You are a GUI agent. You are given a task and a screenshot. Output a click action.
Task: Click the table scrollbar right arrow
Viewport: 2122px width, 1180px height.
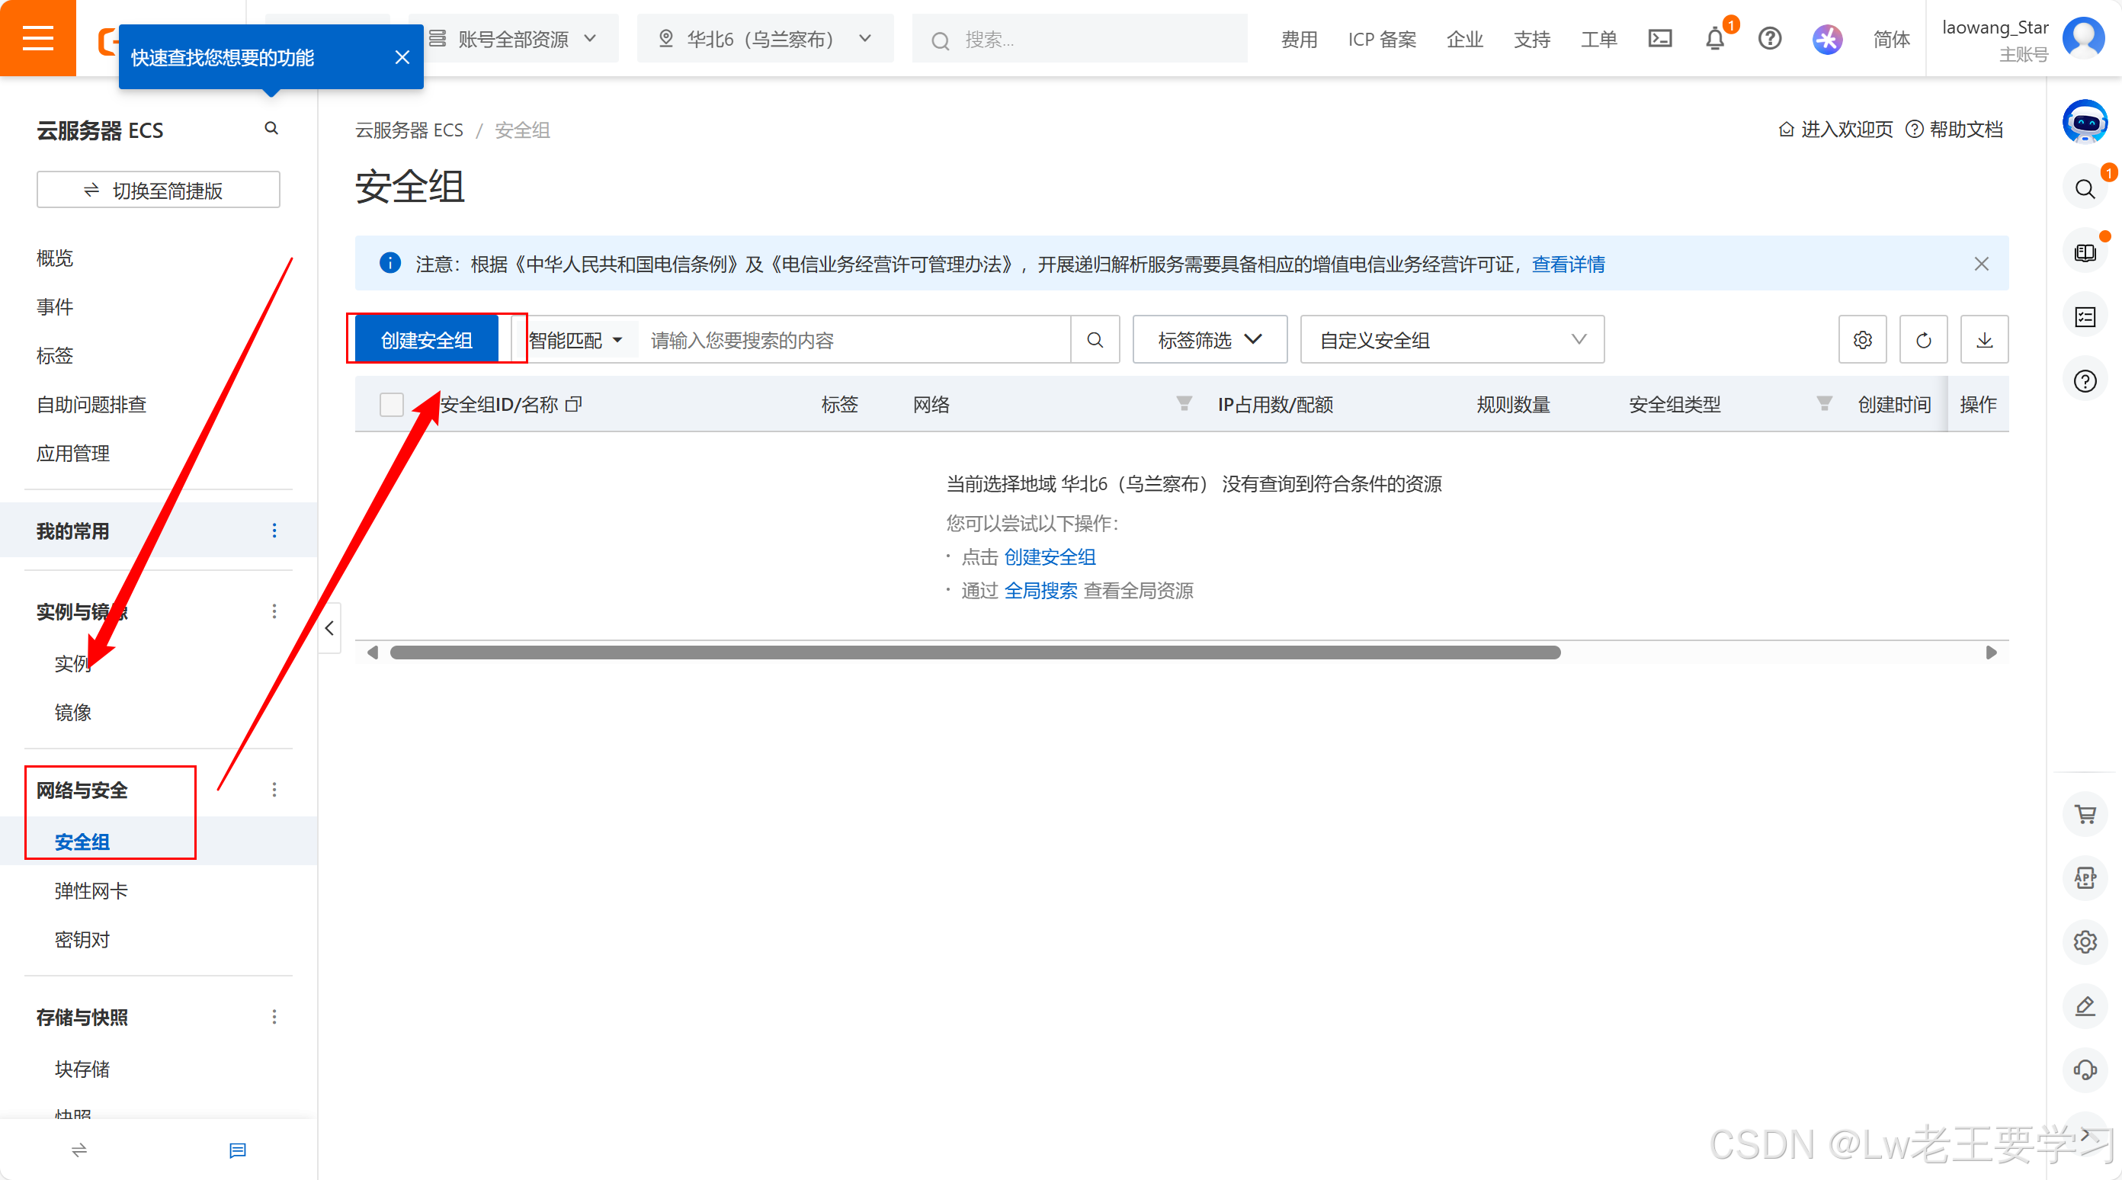coord(1991,653)
